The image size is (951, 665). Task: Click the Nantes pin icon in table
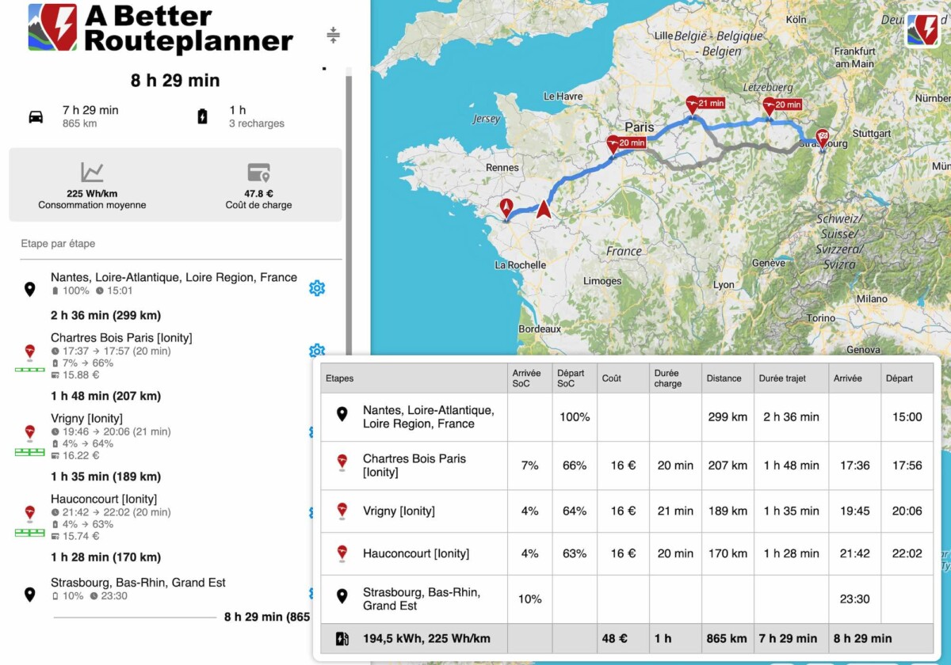tap(342, 414)
